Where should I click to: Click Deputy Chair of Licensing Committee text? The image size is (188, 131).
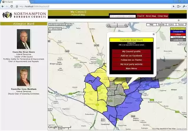coord(23,94)
